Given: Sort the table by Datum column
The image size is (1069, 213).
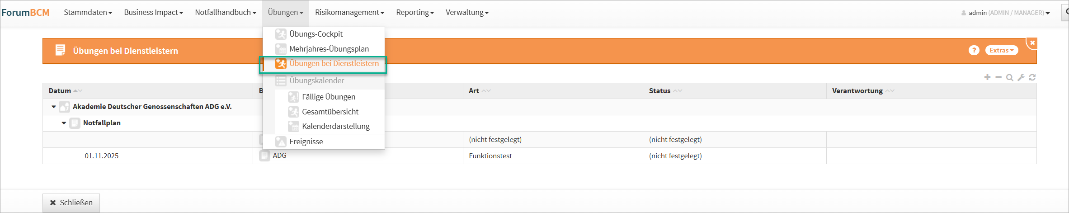Looking at the screenshot, I should pyautogui.click(x=60, y=91).
